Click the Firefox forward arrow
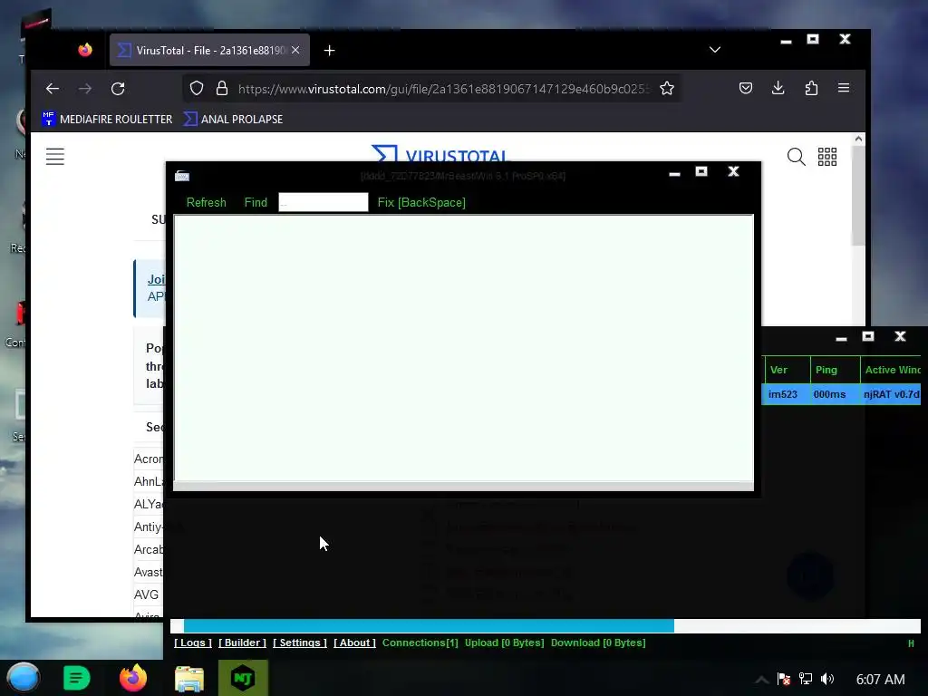Viewport: 928px width, 696px height. (85, 89)
